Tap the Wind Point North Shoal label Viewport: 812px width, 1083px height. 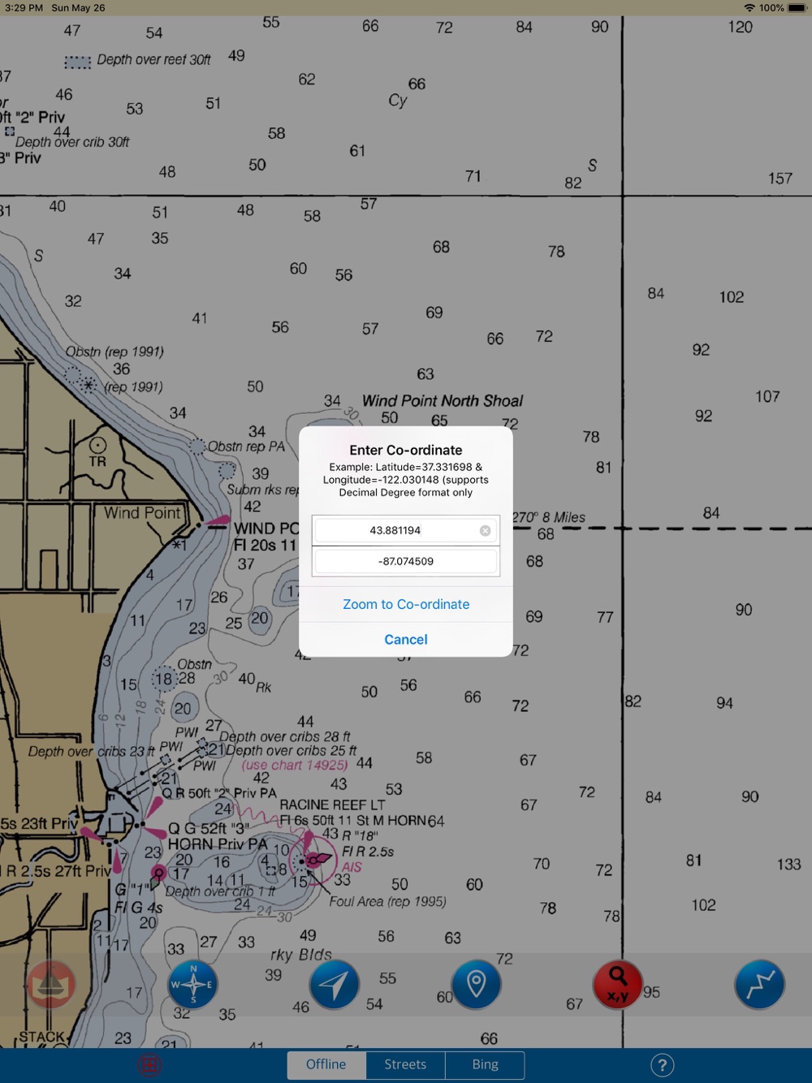443,401
